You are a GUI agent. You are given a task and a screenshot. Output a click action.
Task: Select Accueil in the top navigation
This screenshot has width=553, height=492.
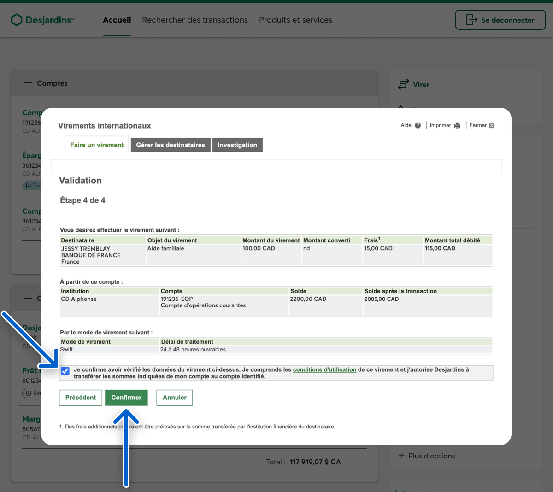coord(117,20)
